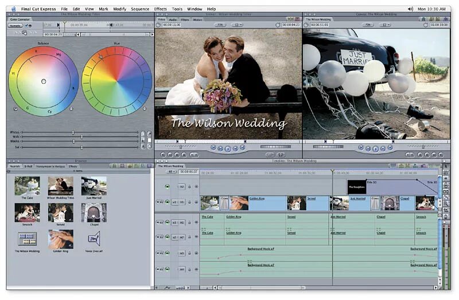This screenshot has height=300, width=459.
Task: Play the sequence in the Canvas
Action: click(376, 149)
